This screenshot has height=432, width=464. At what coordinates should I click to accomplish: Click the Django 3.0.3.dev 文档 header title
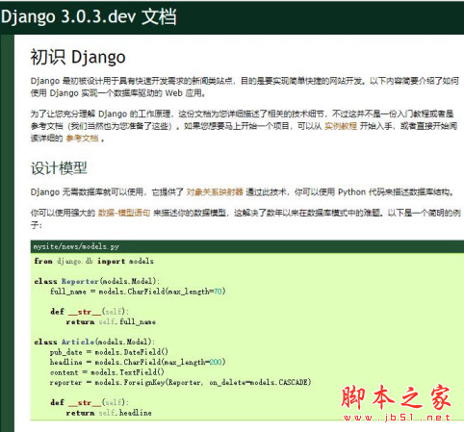[x=89, y=16]
